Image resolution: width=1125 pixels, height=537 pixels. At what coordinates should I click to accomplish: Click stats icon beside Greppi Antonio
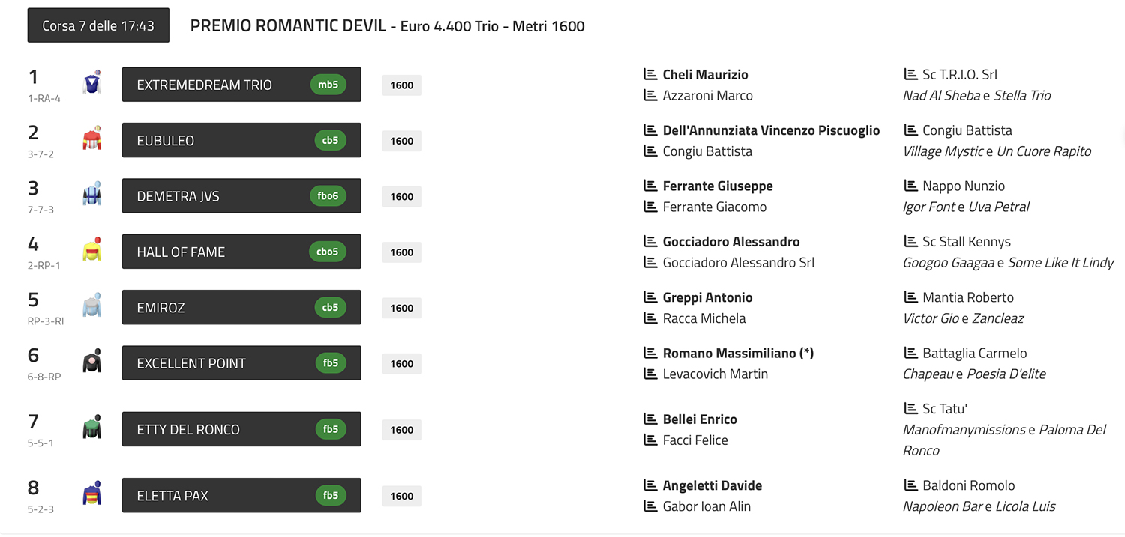point(650,297)
